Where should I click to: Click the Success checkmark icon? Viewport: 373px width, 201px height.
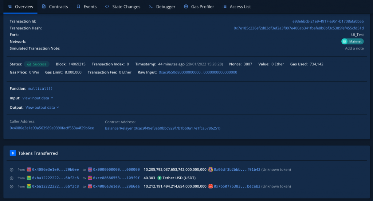point(29,64)
